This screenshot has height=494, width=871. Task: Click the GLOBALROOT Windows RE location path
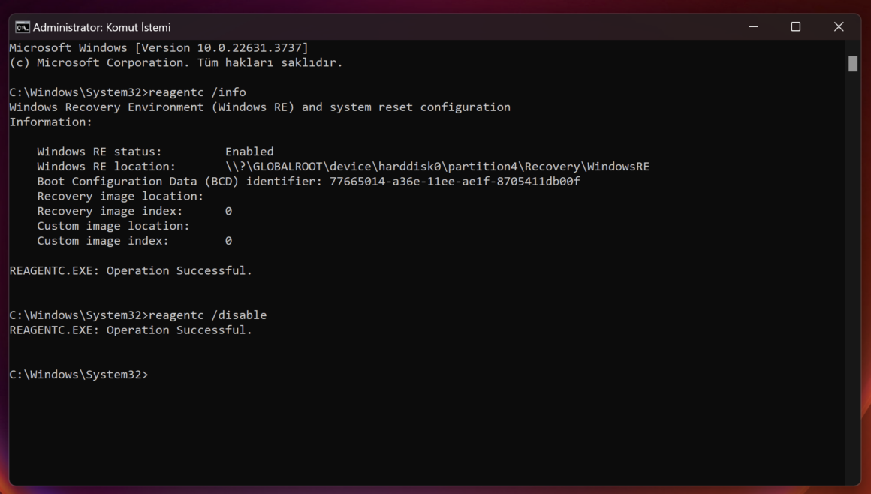(x=437, y=167)
